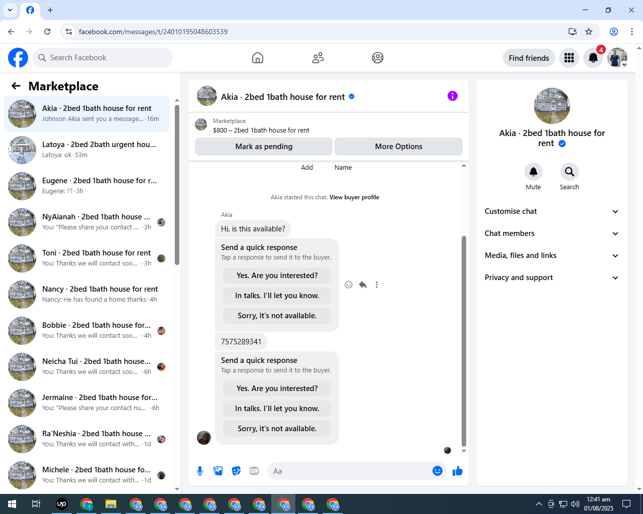The width and height of the screenshot is (643, 514).
Task: Open the Facebook home logo
Action: 18,58
